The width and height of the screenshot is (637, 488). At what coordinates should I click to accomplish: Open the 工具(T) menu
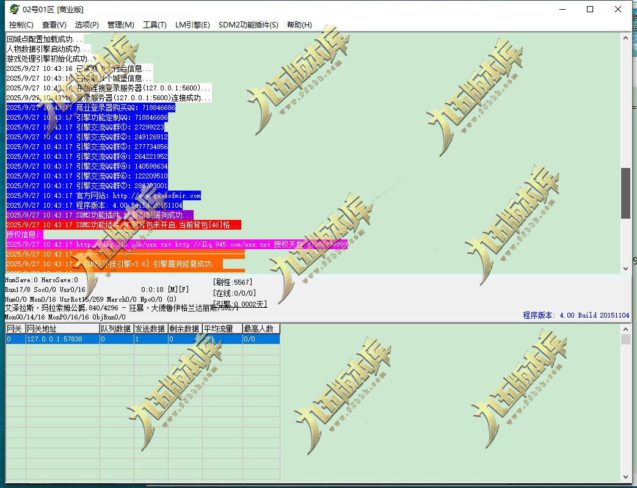click(x=155, y=25)
